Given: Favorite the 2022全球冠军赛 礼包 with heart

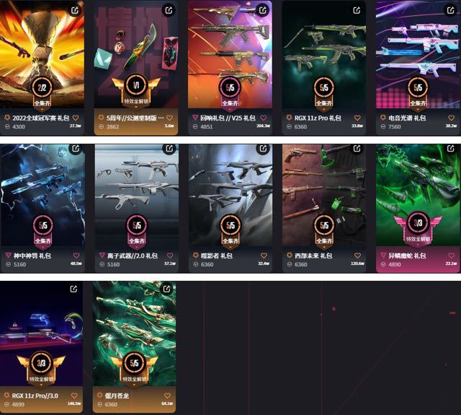Looking at the screenshot, I should click(76, 118).
